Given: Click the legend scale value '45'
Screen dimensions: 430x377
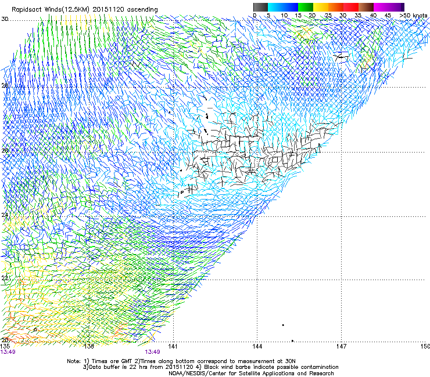Looking at the screenshot, I should (x=388, y=16).
